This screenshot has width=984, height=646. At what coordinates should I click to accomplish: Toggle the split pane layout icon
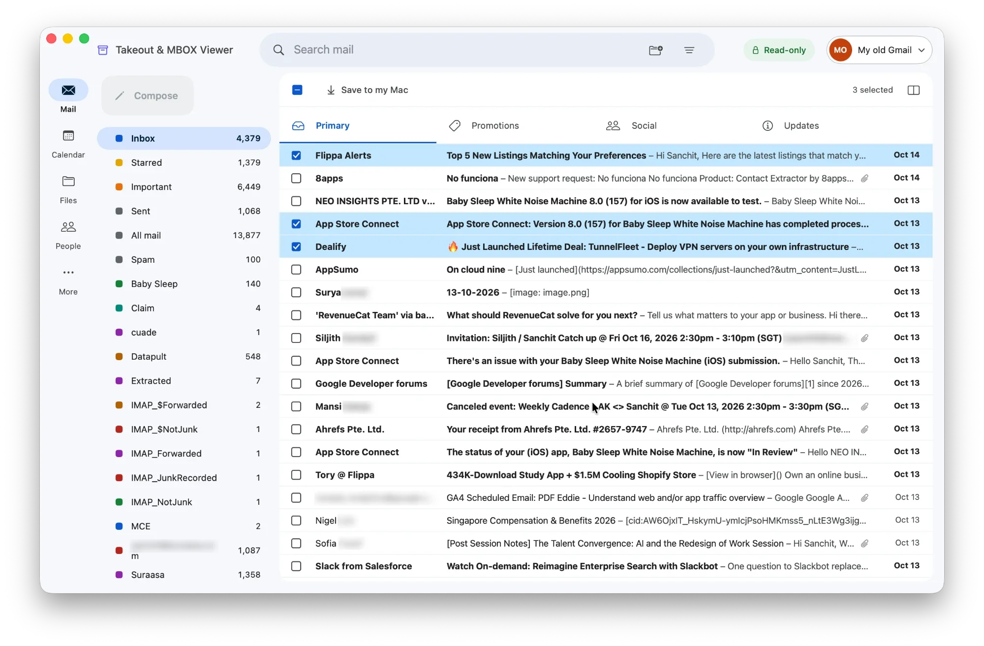(x=914, y=90)
